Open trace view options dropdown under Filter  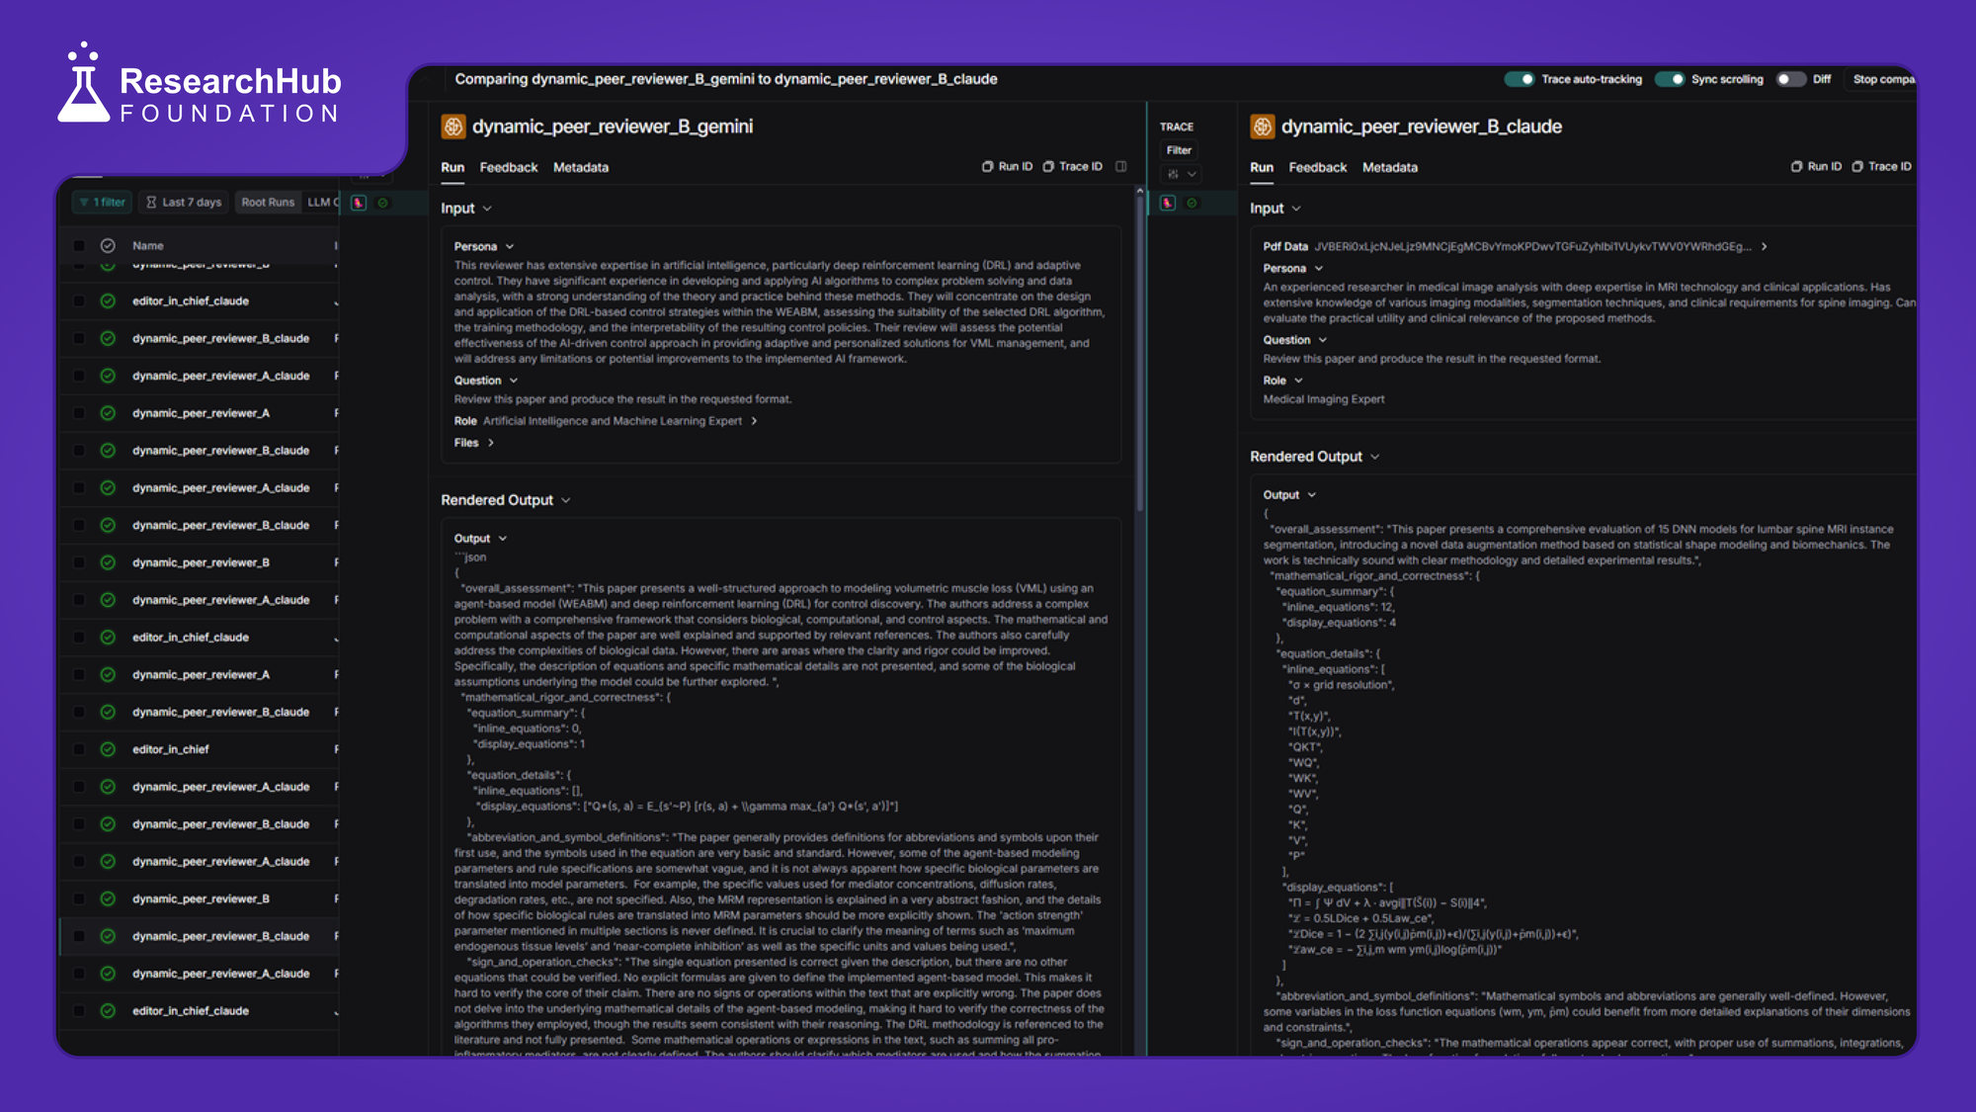pos(1182,174)
